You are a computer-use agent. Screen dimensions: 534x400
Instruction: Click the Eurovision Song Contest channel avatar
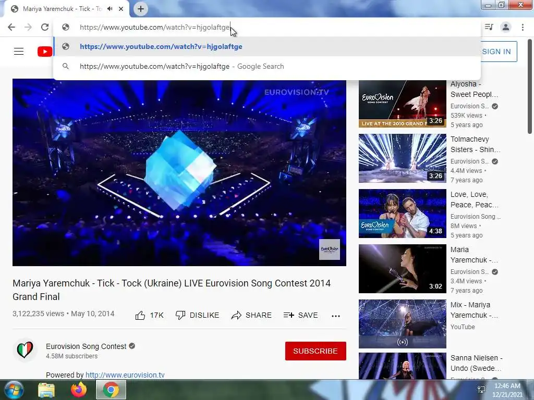click(25, 350)
